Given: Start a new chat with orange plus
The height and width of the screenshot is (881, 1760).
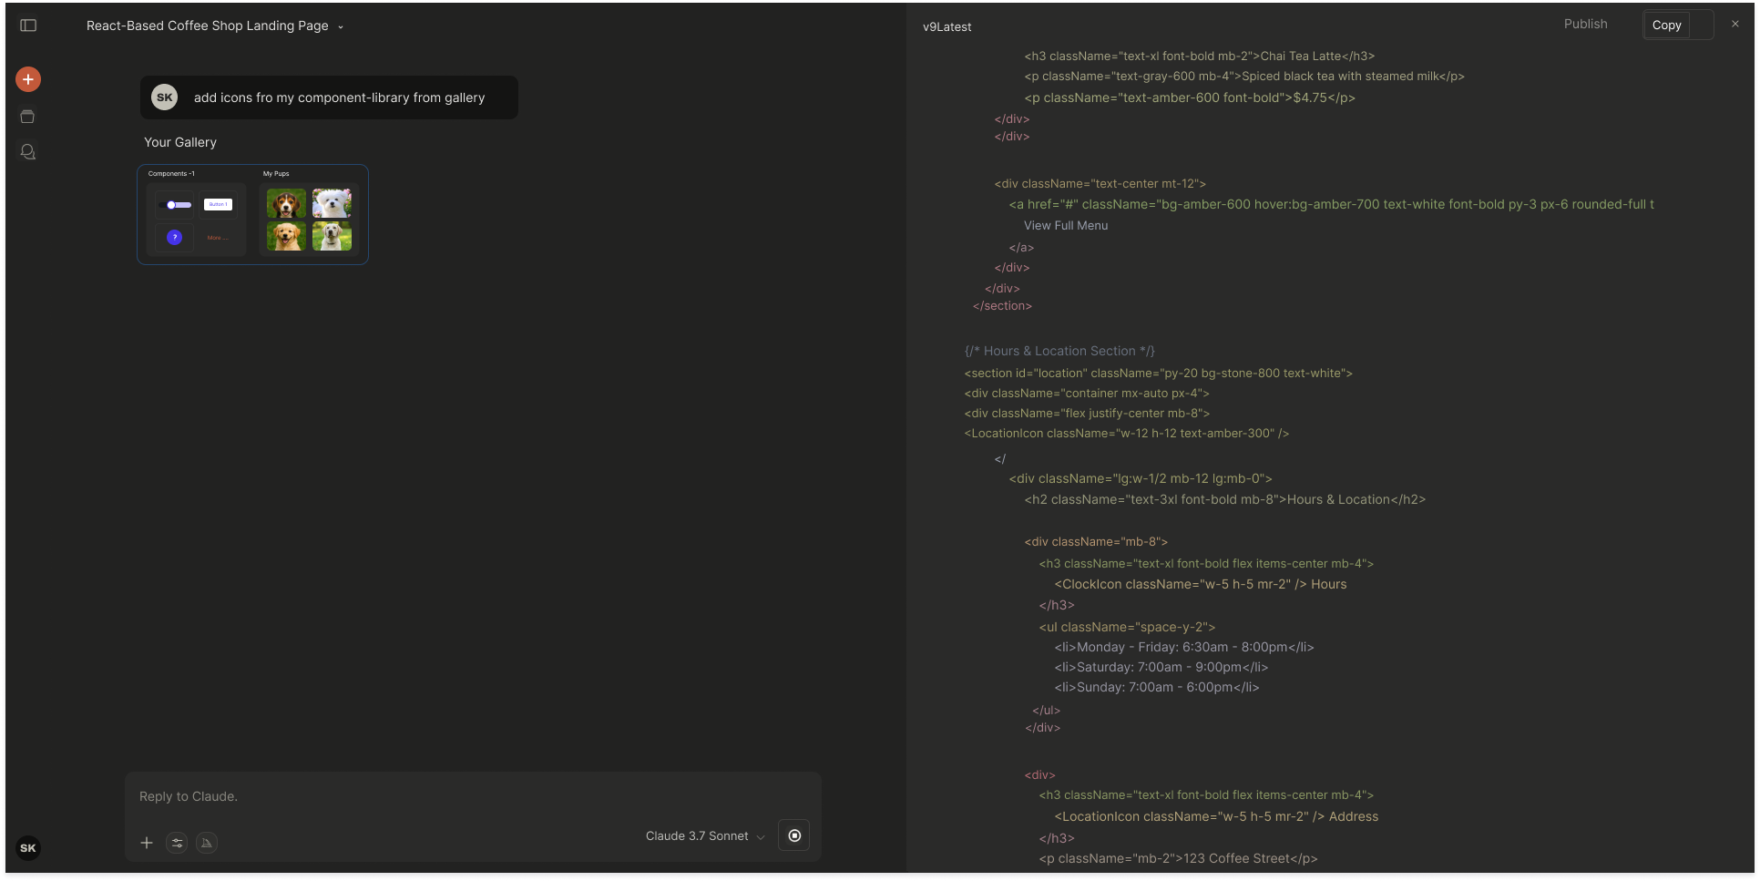Looking at the screenshot, I should point(28,79).
